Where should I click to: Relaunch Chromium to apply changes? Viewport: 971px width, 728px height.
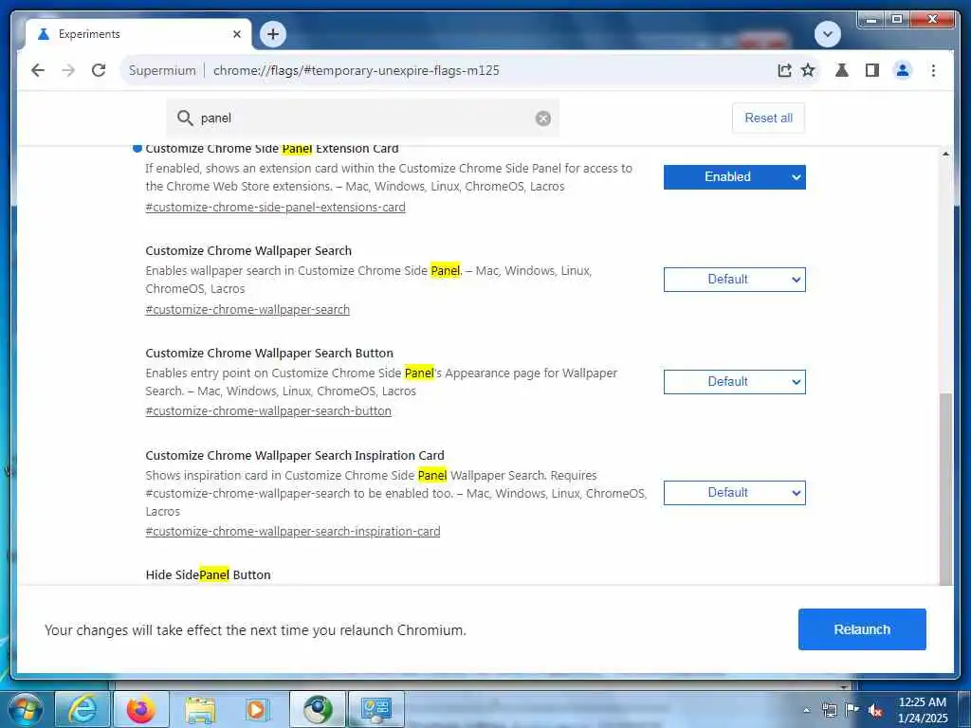coord(862,629)
